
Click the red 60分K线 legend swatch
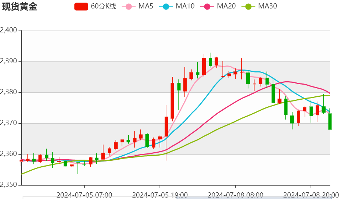[81, 7]
